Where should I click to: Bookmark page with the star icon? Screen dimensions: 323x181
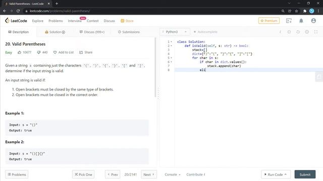296,11
